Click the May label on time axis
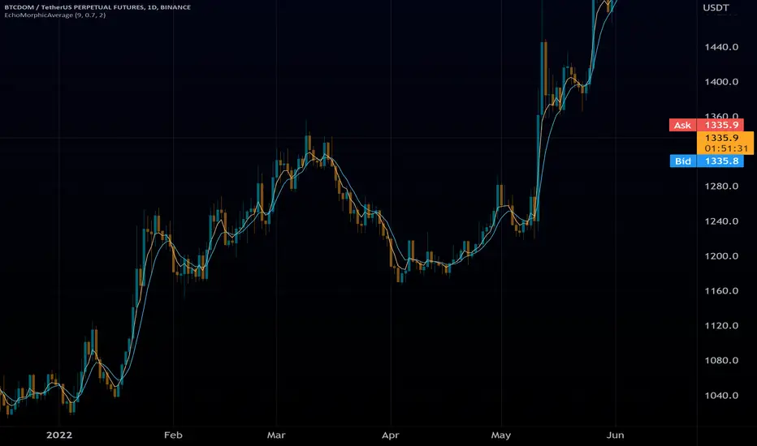The image size is (757, 446). (501, 435)
